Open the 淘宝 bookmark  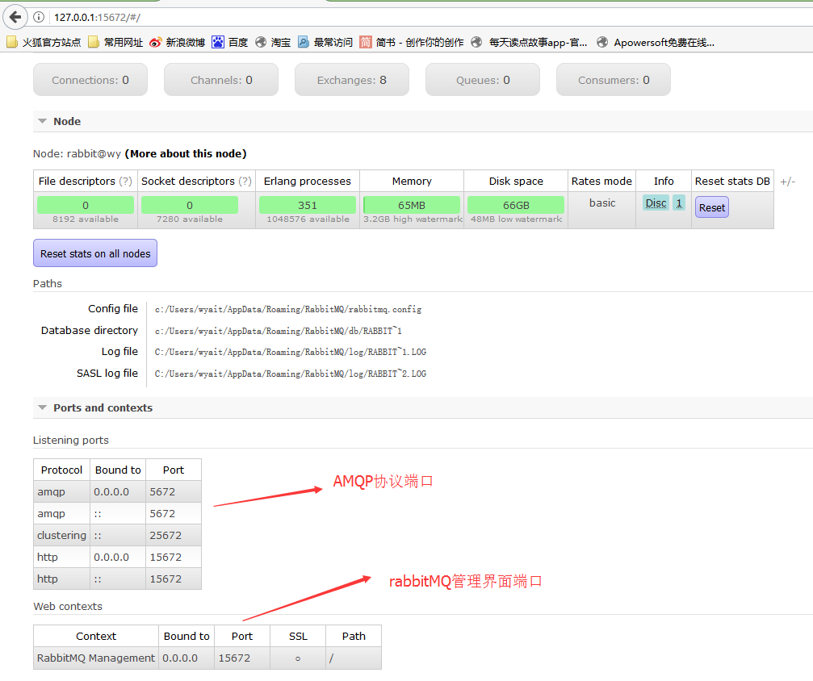click(273, 43)
